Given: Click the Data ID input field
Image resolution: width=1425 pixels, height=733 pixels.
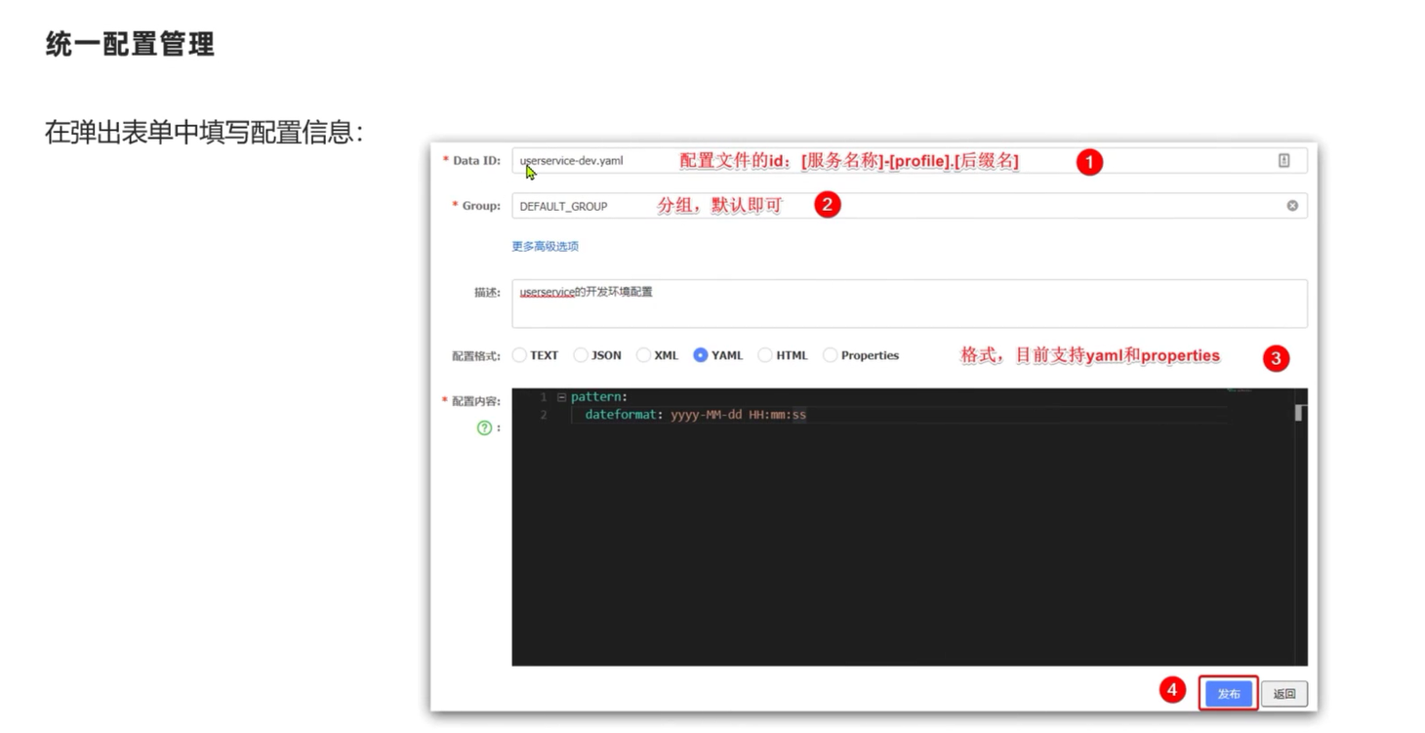Looking at the screenshot, I should 683,160.
